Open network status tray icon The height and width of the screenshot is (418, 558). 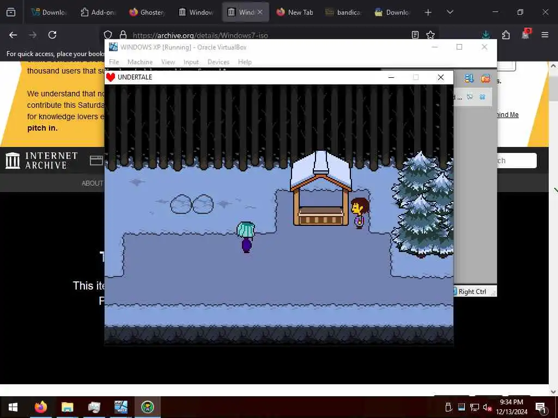[x=475, y=407]
